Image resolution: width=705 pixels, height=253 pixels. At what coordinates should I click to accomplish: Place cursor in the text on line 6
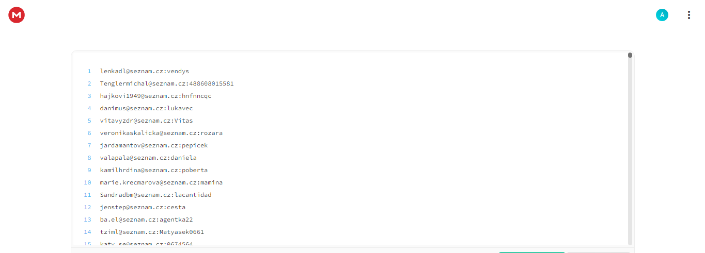161,133
